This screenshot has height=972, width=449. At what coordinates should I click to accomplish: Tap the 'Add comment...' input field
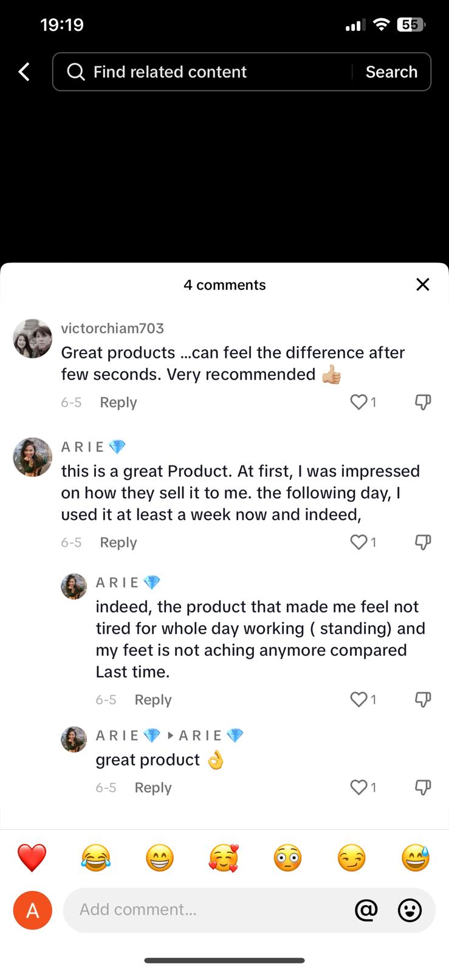click(207, 909)
